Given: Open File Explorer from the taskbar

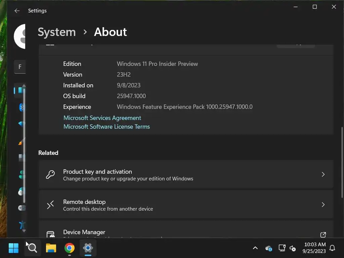Looking at the screenshot, I should coord(51,248).
